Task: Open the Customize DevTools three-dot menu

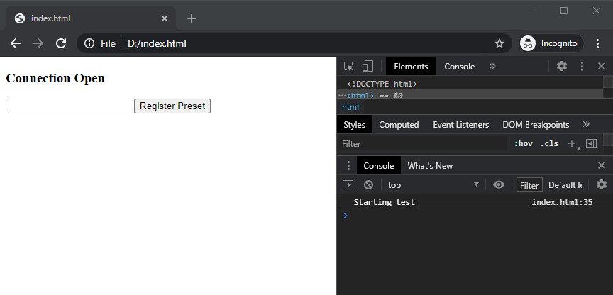Action: (582, 67)
